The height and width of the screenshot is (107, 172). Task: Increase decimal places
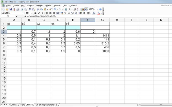pyautogui.click(x=72, y=13)
